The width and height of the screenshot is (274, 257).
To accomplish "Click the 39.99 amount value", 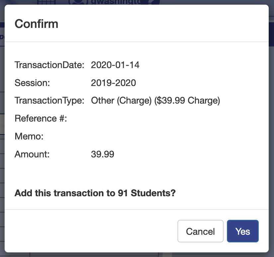I will coord(103,154).
